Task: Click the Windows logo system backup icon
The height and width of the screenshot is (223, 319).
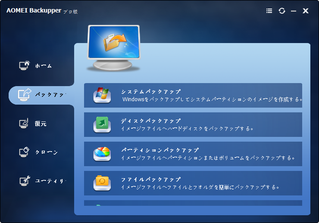Action: point(102,95)
